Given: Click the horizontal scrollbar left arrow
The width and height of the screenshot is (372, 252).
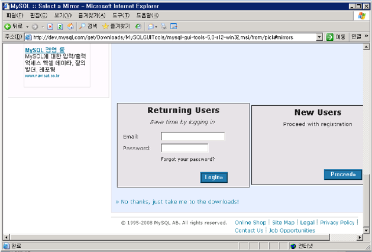Looking at the screenshot, I should pyautogui.click(x=6, y=237).
